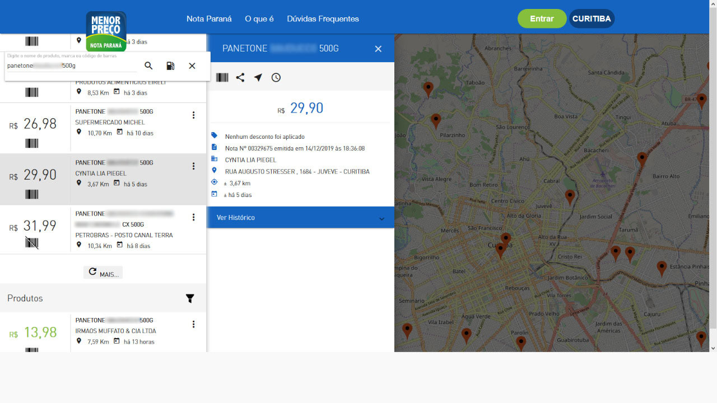Load more results with MAIS button

click(103, 273)
